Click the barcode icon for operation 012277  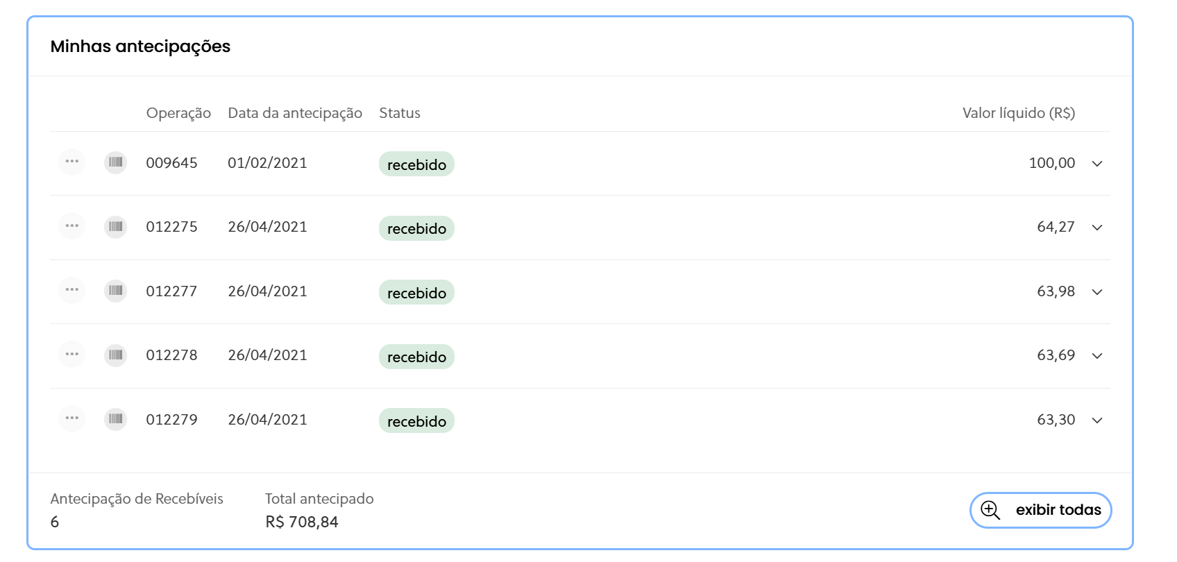pyautogui.click(x=116, y=291)
